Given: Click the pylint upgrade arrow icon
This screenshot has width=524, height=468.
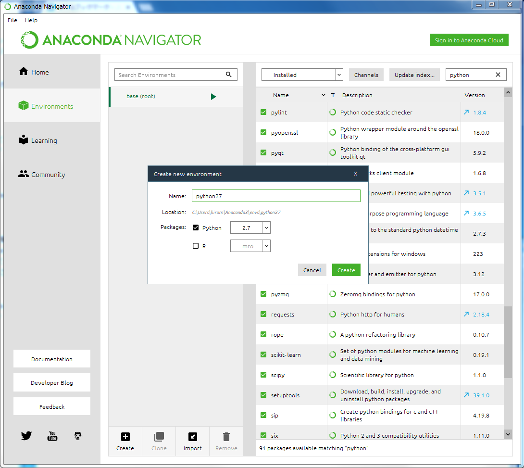Looking at the screenshot, I should click(x=466, y=113).
